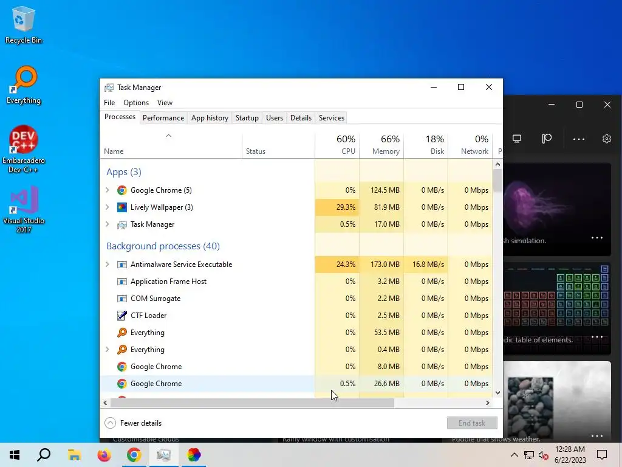The width and height of the screenshot is (622, 467).
Task: Click the Application Frame Host icon
Action: (x=121, y=282)
